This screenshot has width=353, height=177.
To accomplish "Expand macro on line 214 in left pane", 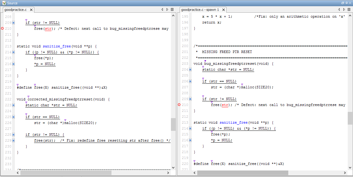I will pyautogui.click(x=14, y=52).
